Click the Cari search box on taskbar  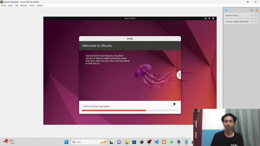(x=89, y=142)
